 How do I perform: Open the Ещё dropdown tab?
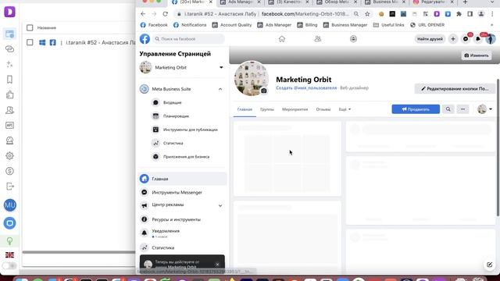click(x=345, y=109)
